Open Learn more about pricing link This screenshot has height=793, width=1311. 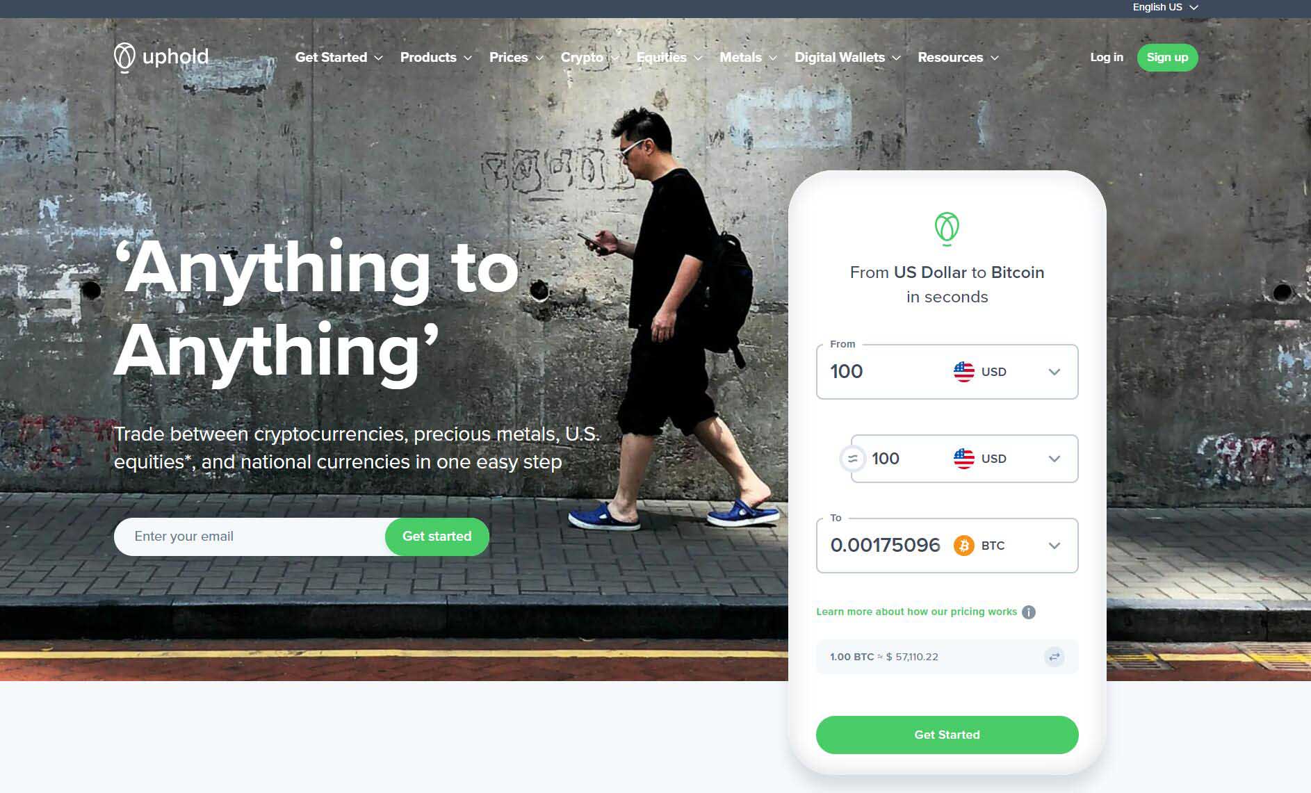tap(916, 612)
